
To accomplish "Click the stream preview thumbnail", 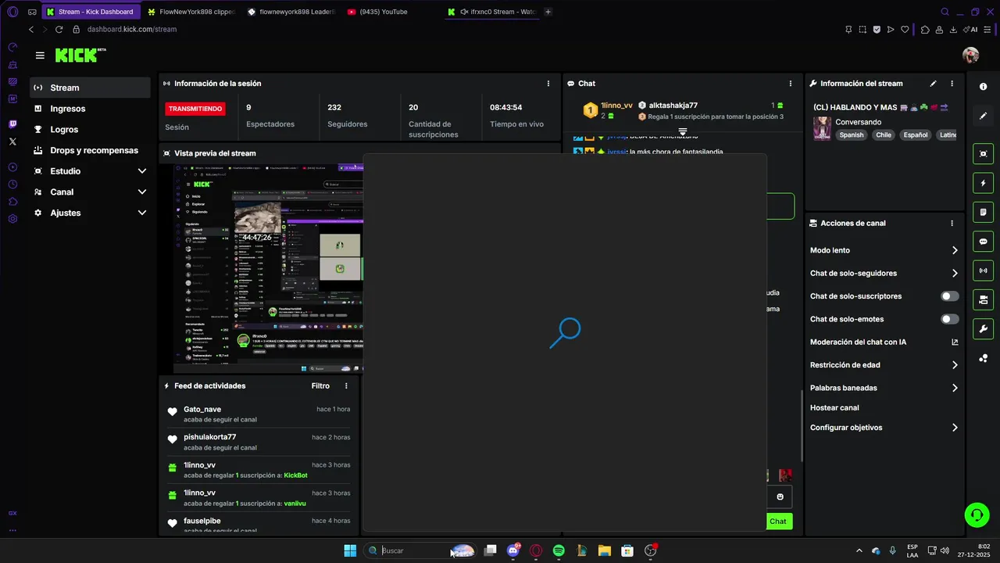I will [268, 268].
